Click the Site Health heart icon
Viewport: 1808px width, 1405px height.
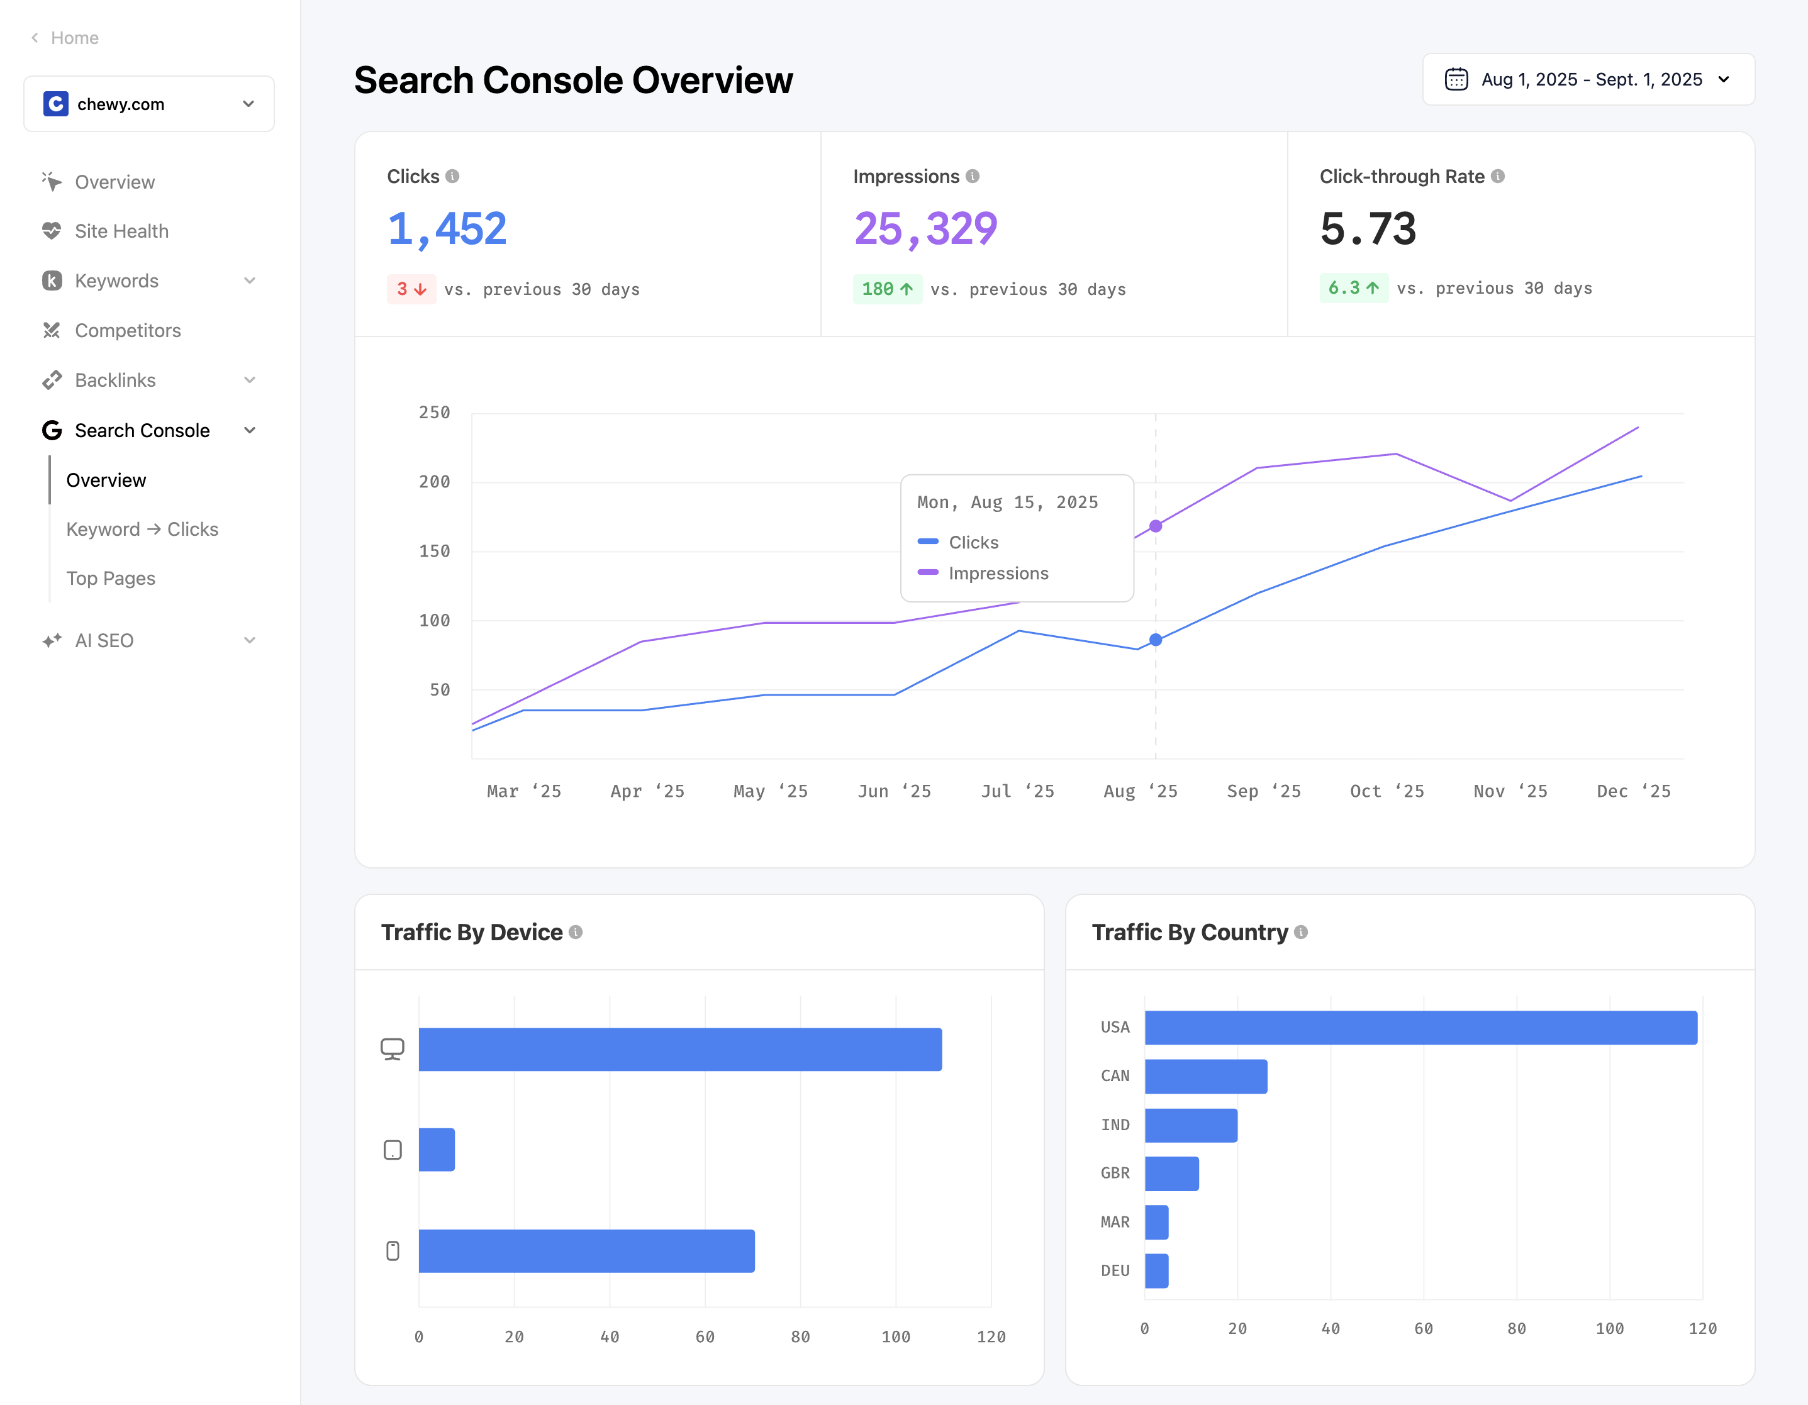pos(52,231)
